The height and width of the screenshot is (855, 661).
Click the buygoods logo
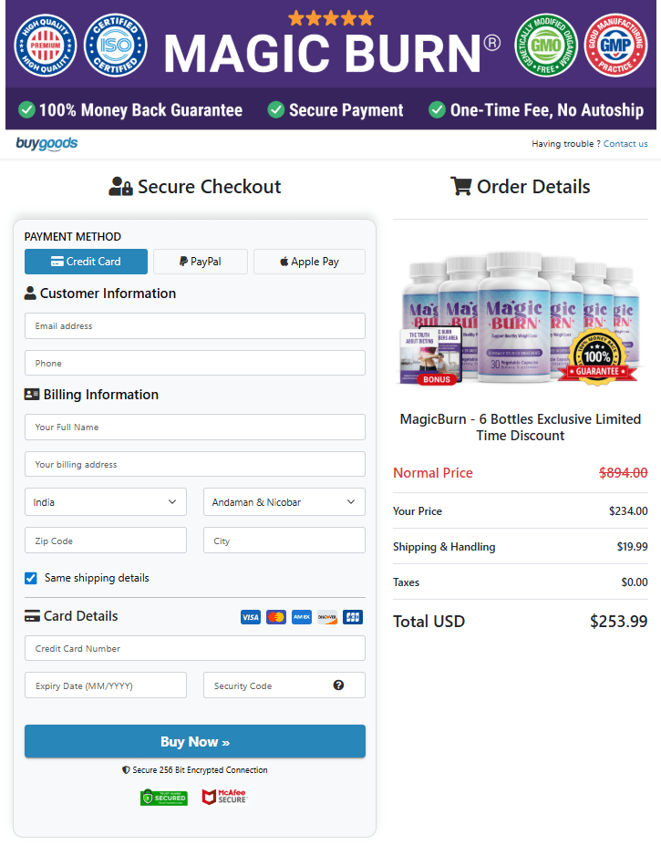(x=46, y=143)
